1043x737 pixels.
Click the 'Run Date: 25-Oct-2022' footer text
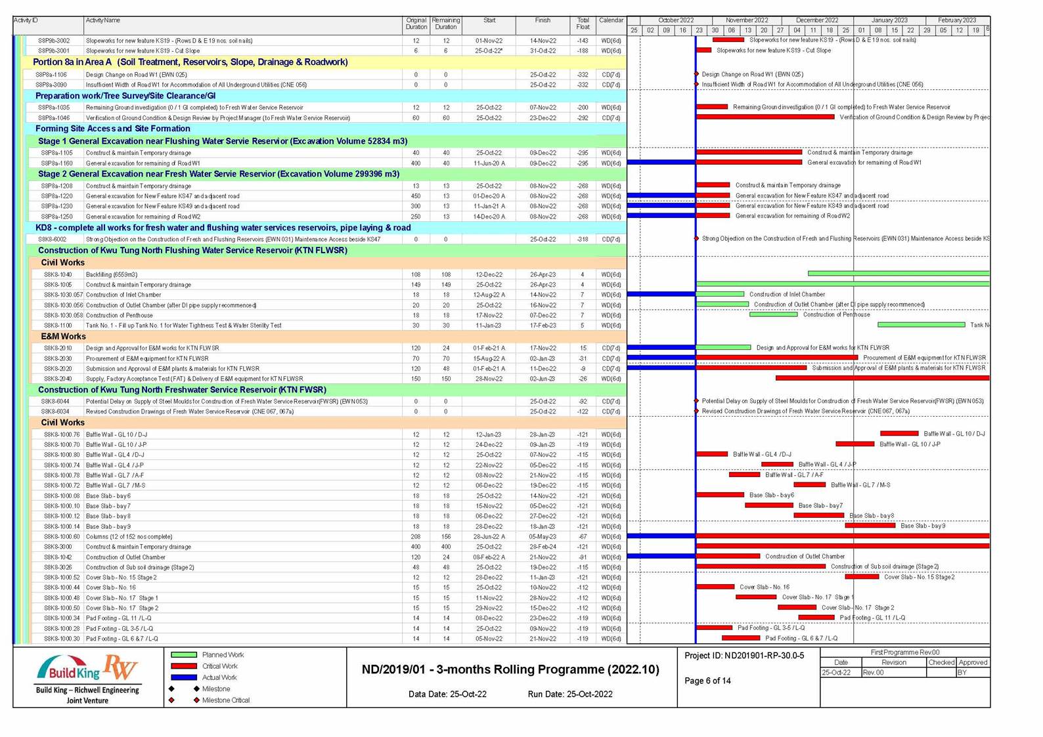coord(570,694)
